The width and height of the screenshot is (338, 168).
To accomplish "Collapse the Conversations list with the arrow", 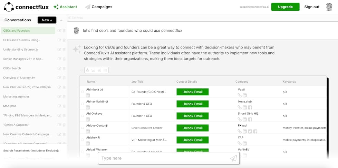I will pos(61,20).
